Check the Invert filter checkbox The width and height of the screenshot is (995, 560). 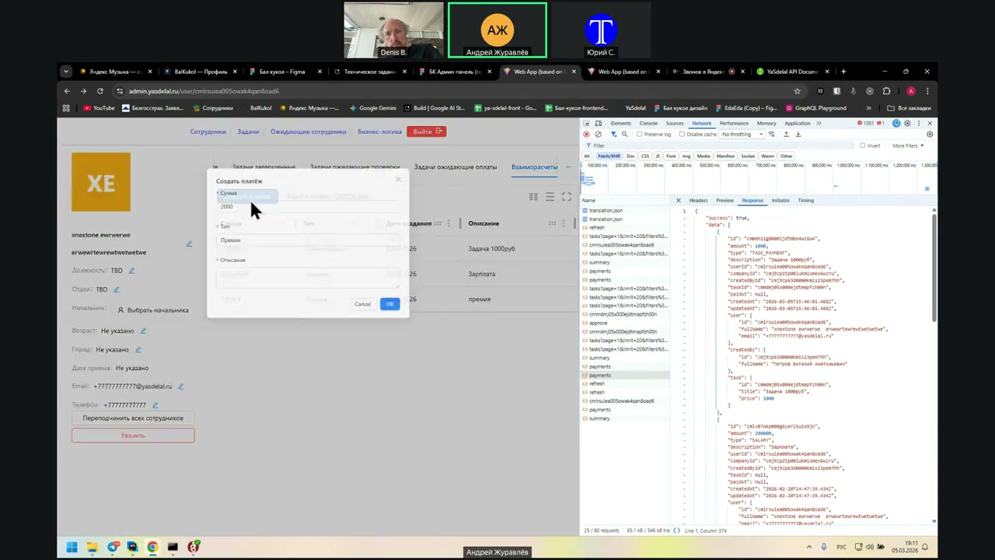863,145
